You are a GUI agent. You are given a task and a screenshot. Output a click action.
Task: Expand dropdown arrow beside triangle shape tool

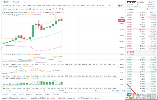[x=19, y=9]
